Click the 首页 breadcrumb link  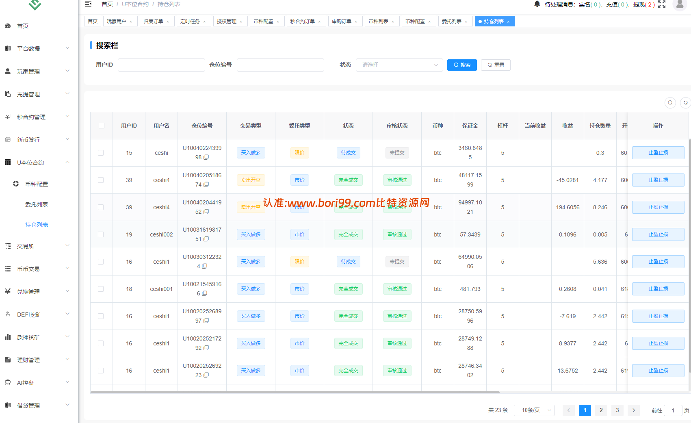pos(107,4)
